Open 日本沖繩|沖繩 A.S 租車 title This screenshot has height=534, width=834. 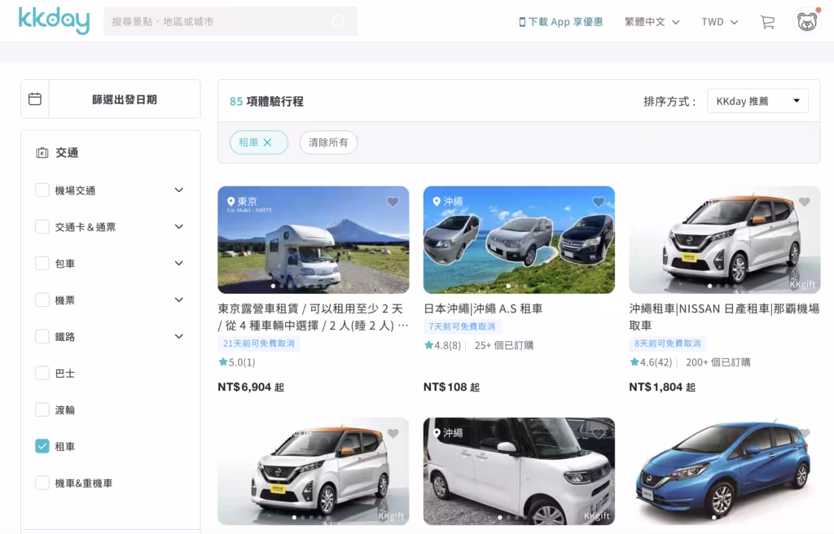tap(483, 309)
